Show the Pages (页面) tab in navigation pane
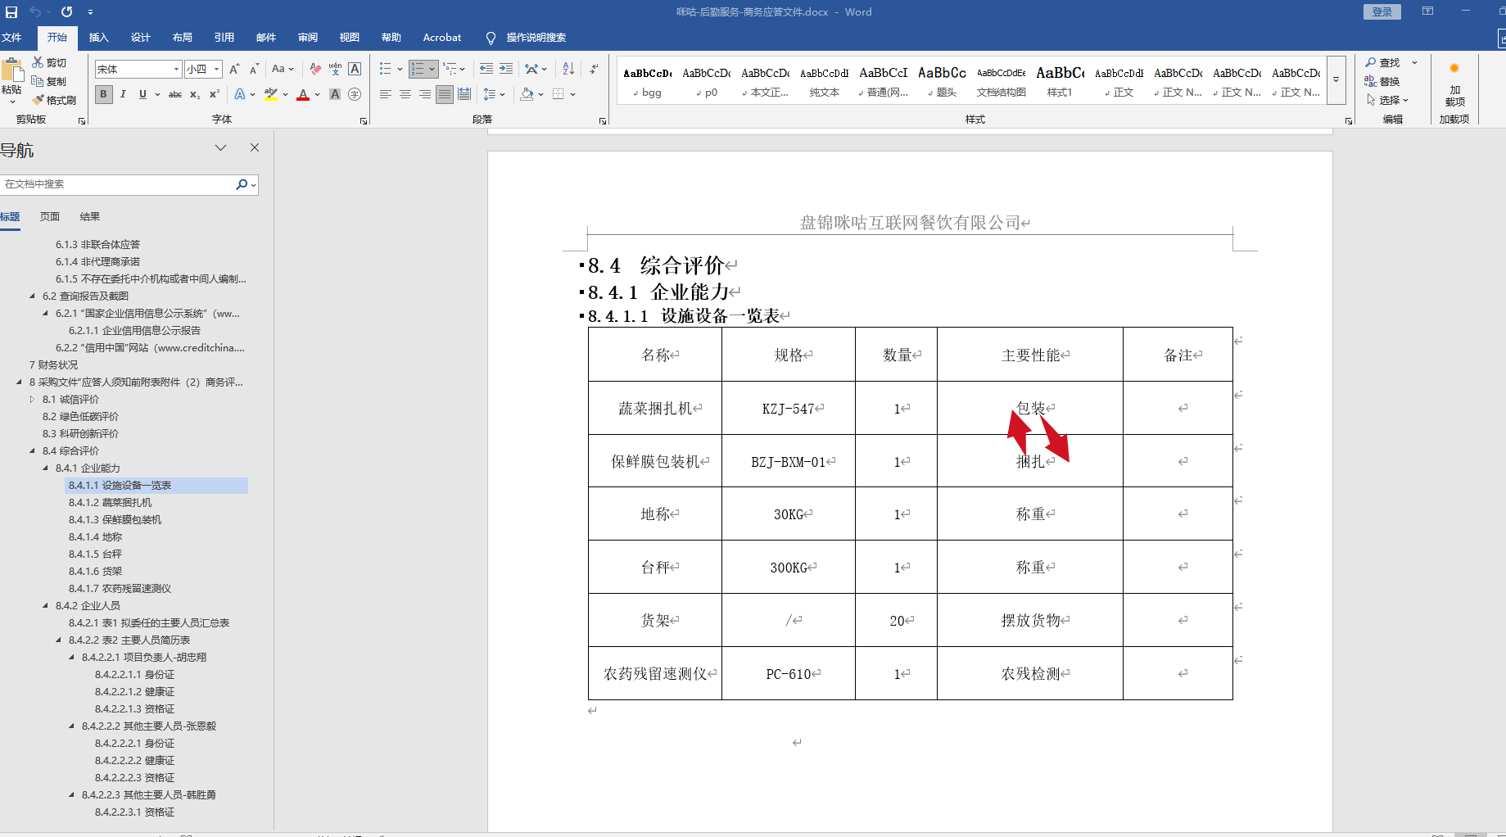The height and width of the screenshot is (837, 1506). click(x=50, y=217)
